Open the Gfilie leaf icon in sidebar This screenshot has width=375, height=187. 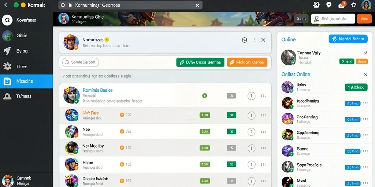point(7,36)
